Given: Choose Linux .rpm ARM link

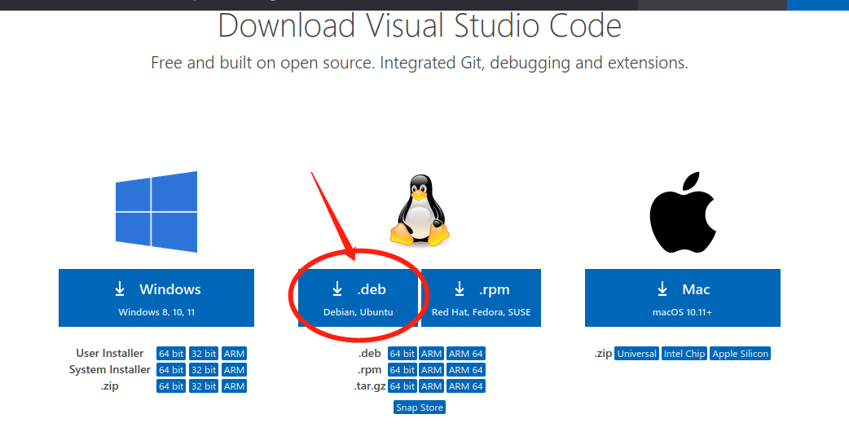Looking at the screenshot, I should click(x=432, y=370).
